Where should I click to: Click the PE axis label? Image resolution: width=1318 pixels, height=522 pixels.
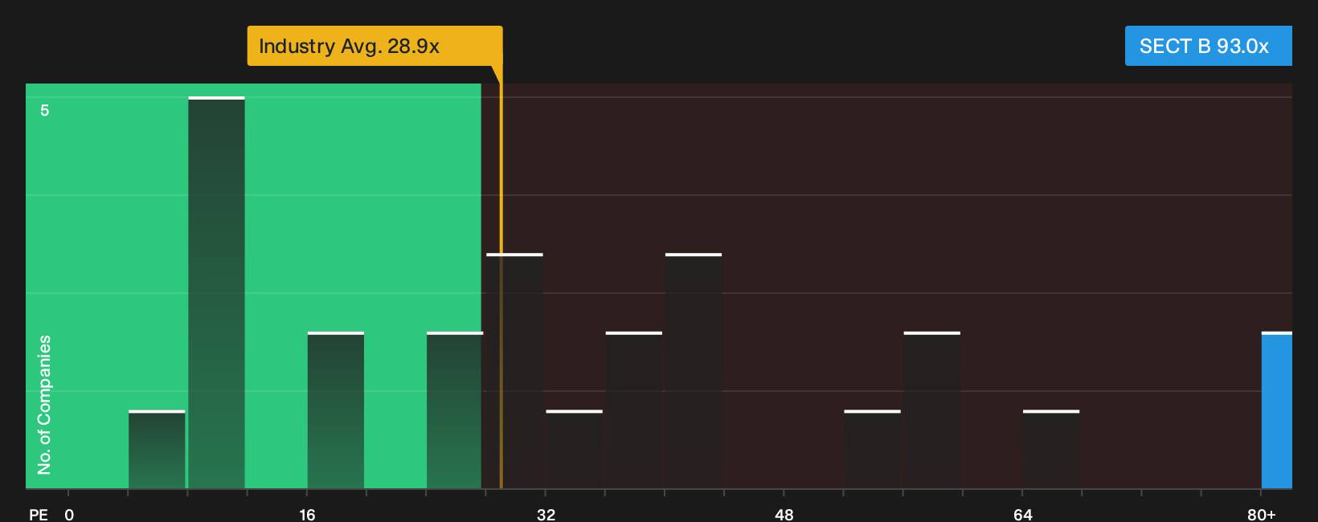39,515
